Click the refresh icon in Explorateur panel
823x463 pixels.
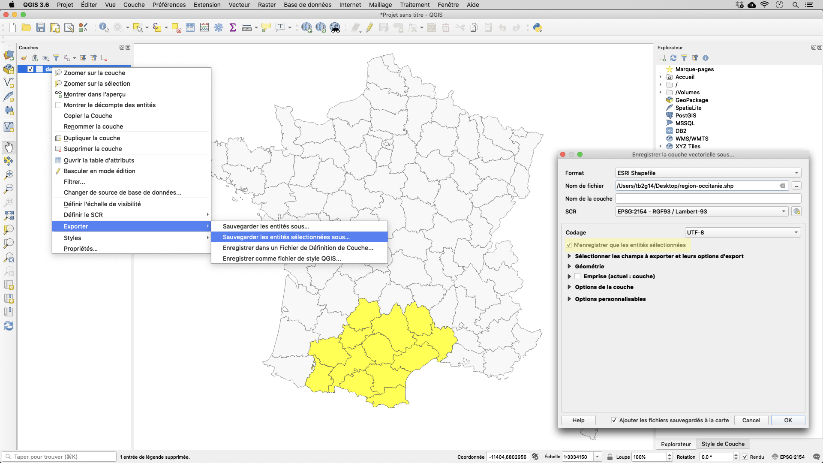point(673,58)
